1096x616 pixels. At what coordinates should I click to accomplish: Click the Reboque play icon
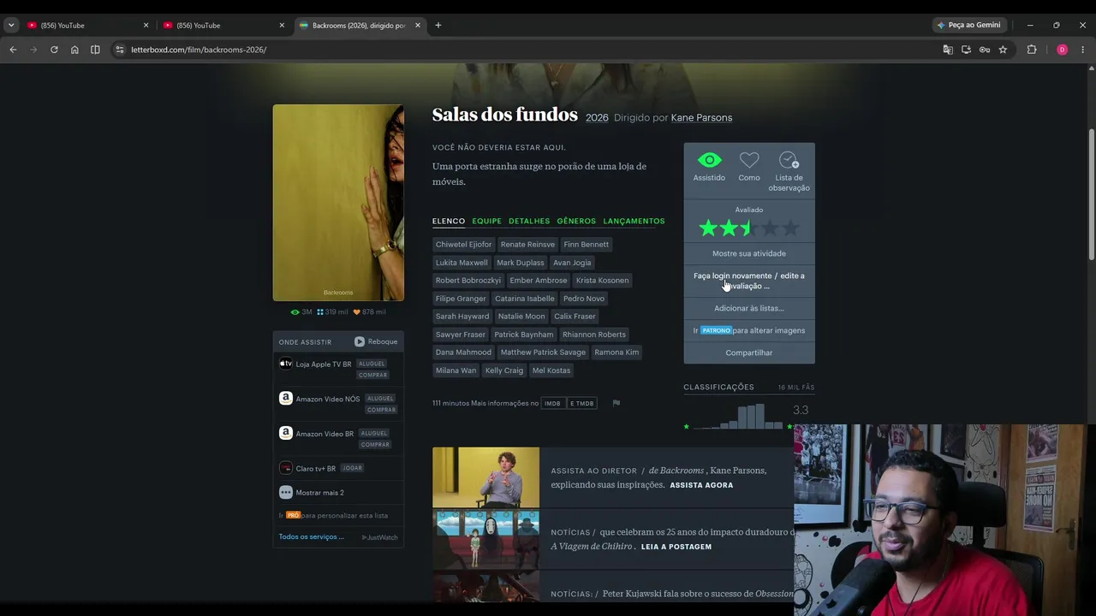coord(360,341)
